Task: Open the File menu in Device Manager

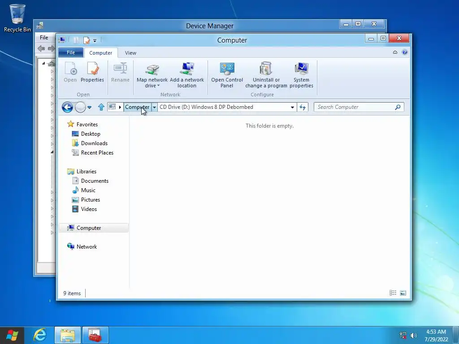Action: 44,38
